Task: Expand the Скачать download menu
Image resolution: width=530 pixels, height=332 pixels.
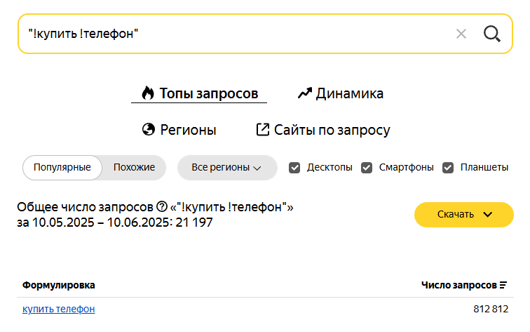Action: [464, 215]
